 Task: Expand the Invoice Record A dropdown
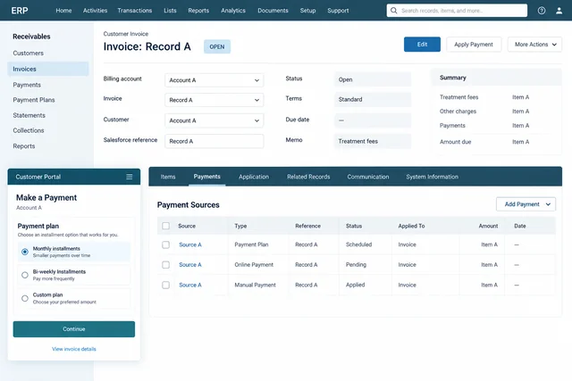[x=214, y=100]
